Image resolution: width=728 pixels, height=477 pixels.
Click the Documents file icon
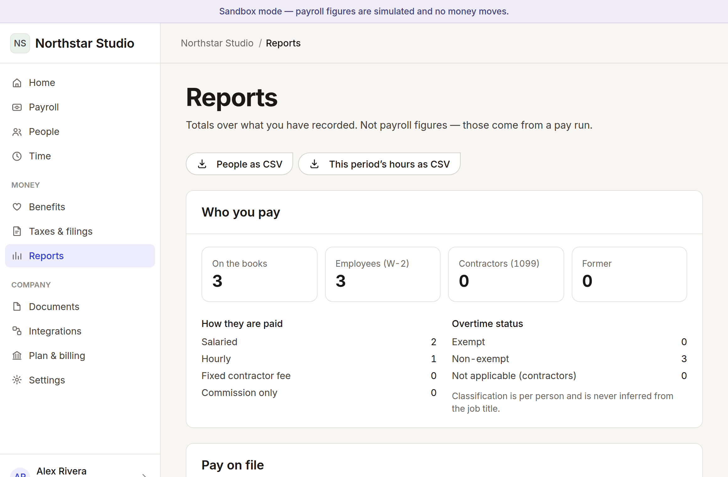pos(17,307)
